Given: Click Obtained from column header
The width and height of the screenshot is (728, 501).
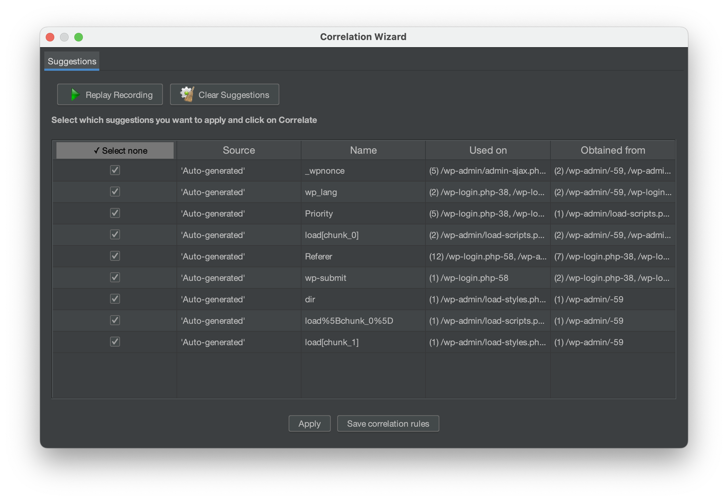Looking at the screenshot, I should tap(613, 150).
